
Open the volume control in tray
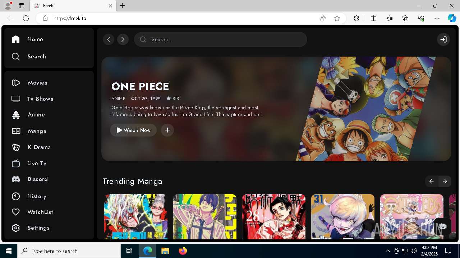[414, 251]
